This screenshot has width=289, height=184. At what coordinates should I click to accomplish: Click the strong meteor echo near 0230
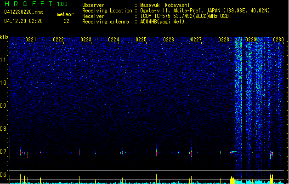point(271,155)
